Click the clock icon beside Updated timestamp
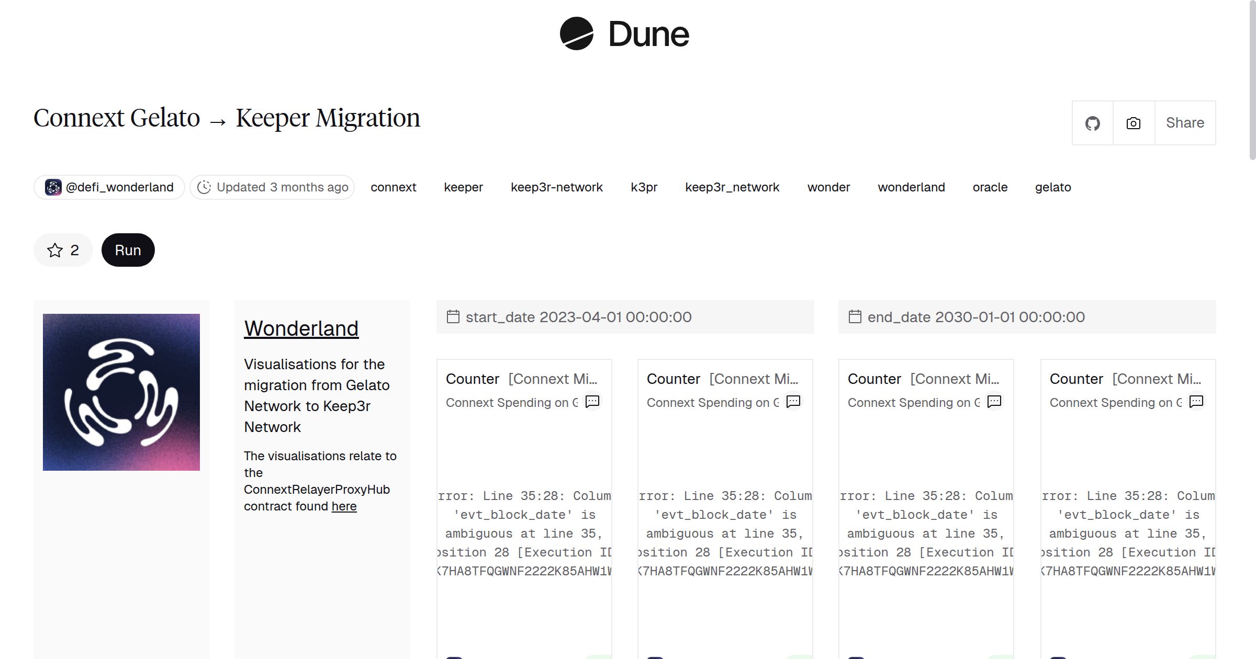Viewport: 1256px width, 659px height. tap(205, 187)
